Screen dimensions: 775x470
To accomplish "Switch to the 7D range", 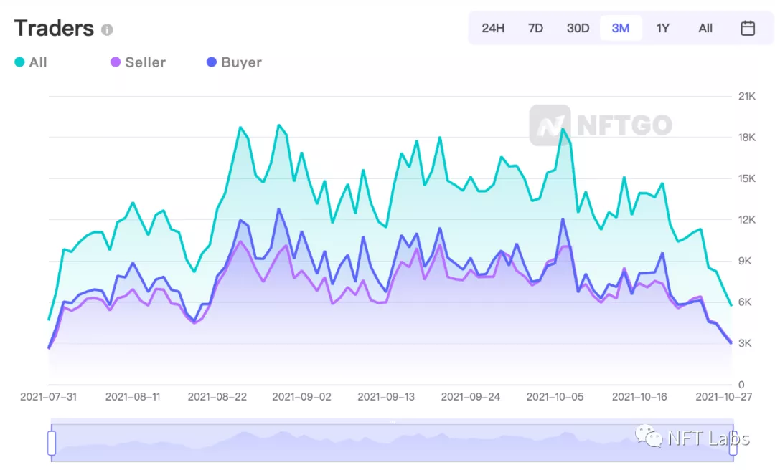I will 535,28.
